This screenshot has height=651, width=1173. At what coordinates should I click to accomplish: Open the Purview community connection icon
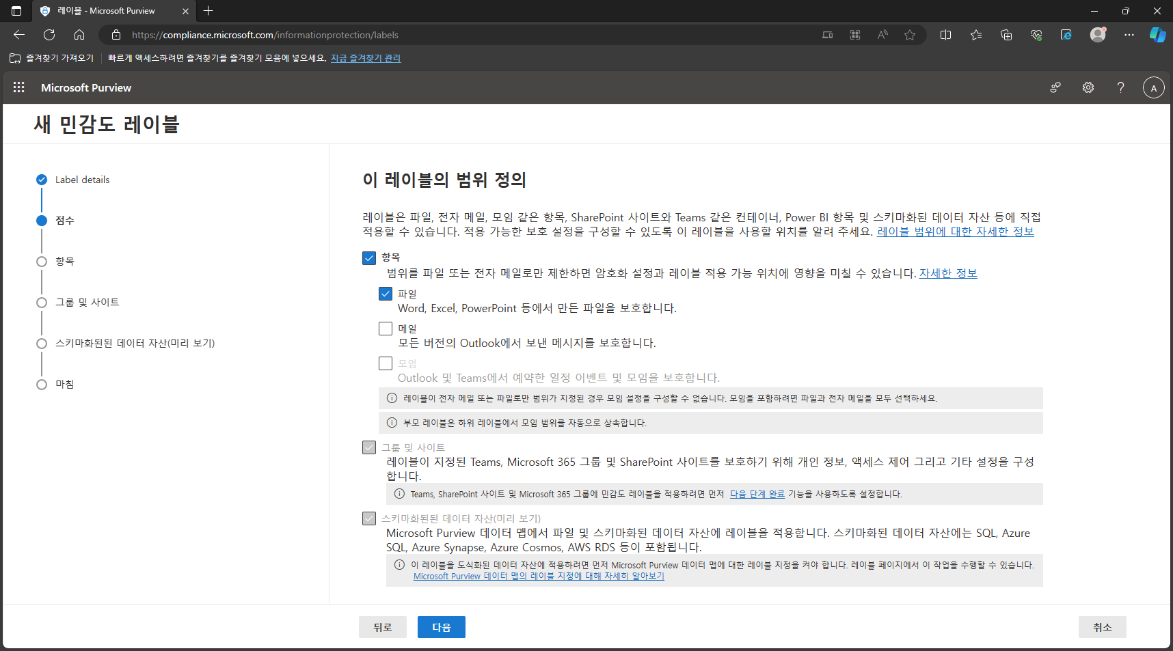click(x=1055, y=87)
